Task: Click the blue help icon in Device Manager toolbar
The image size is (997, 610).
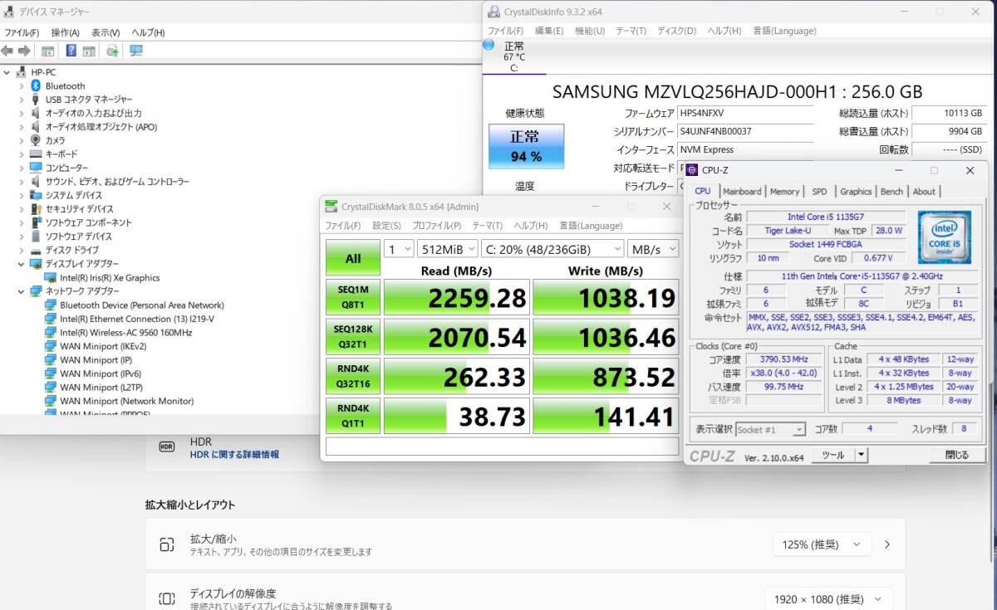Action: tap(71, 51)
